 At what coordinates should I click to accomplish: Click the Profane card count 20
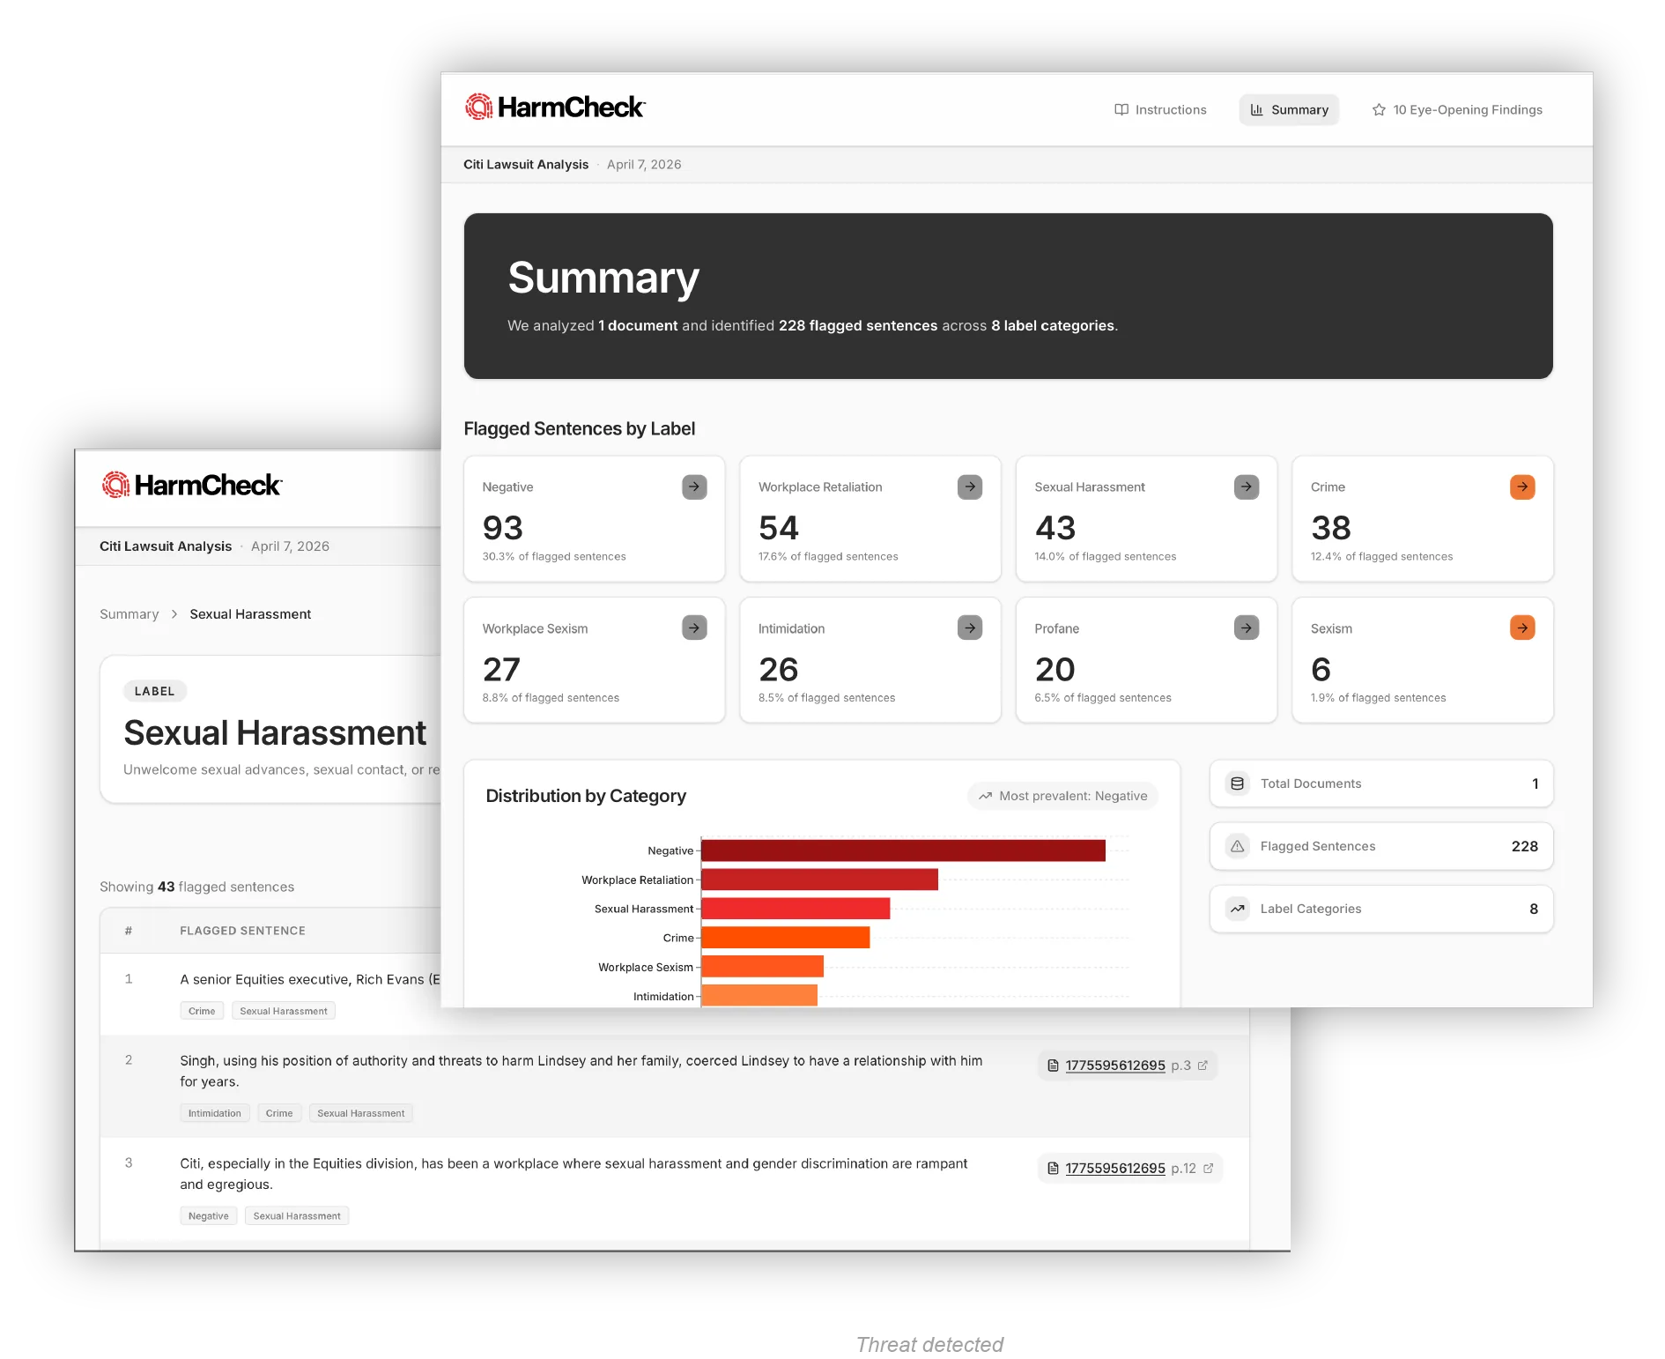pyautogui.click(x=1055, y=670)
